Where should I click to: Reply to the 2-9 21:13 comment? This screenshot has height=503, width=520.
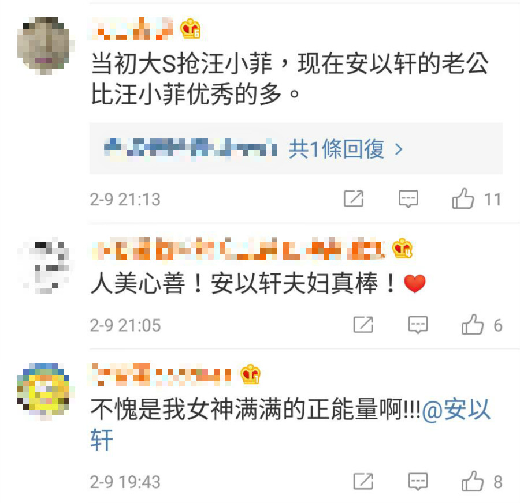pos(408,198)
